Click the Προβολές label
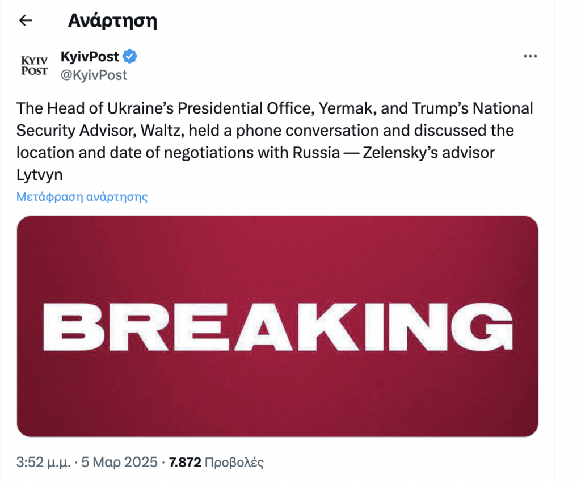The width and height of the screenshot is (581, 483). pos(234,463)
